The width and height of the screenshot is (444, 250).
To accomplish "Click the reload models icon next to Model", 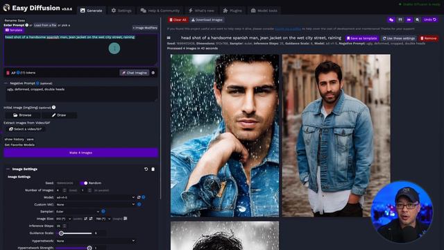I will (139, 197).
